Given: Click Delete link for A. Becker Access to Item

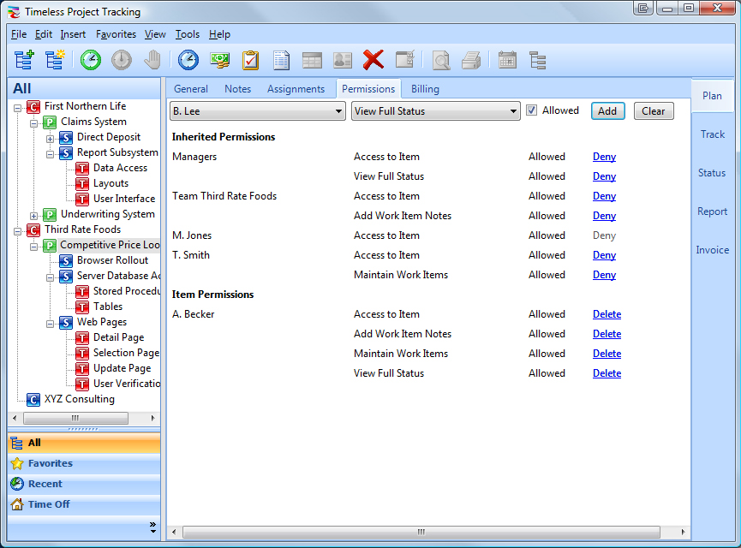Looking at the screenshot, I should pos(607,314).
